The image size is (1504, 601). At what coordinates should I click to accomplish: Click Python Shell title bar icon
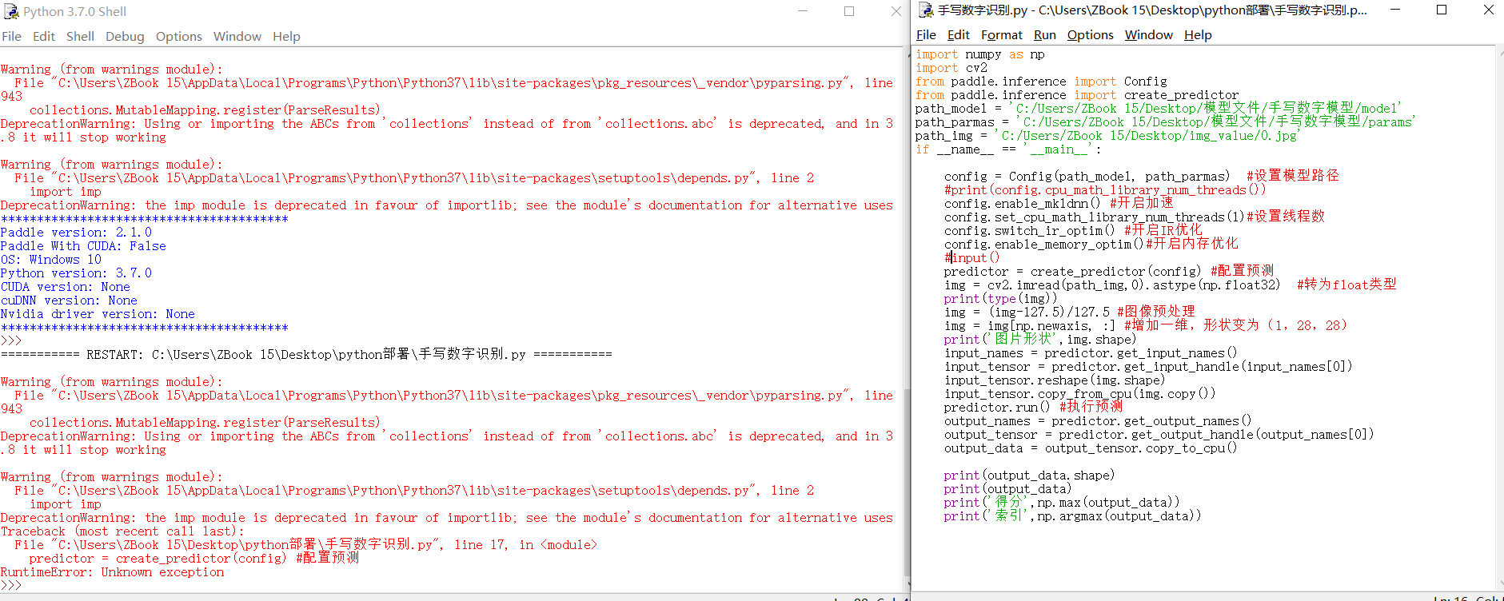click(x=11, y=11)
